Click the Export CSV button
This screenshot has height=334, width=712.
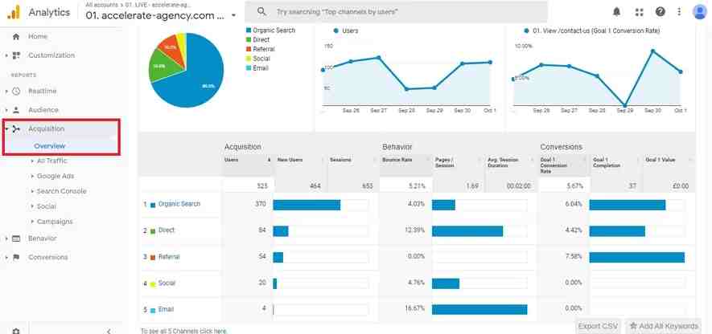point(598,326)
